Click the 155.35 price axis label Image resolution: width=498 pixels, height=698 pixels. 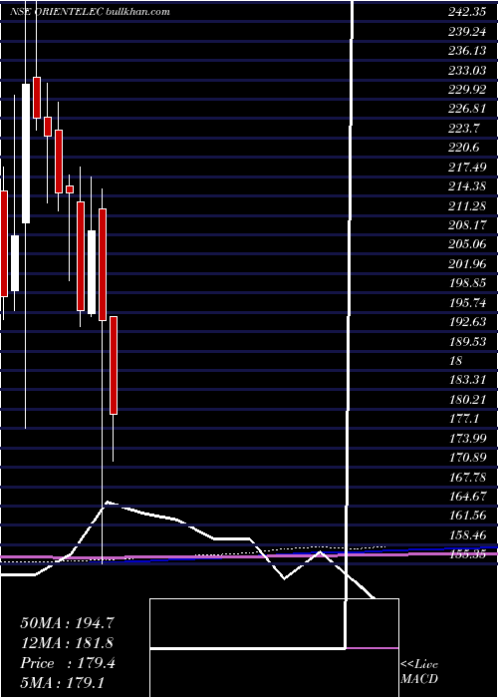[x=466, y=554]
